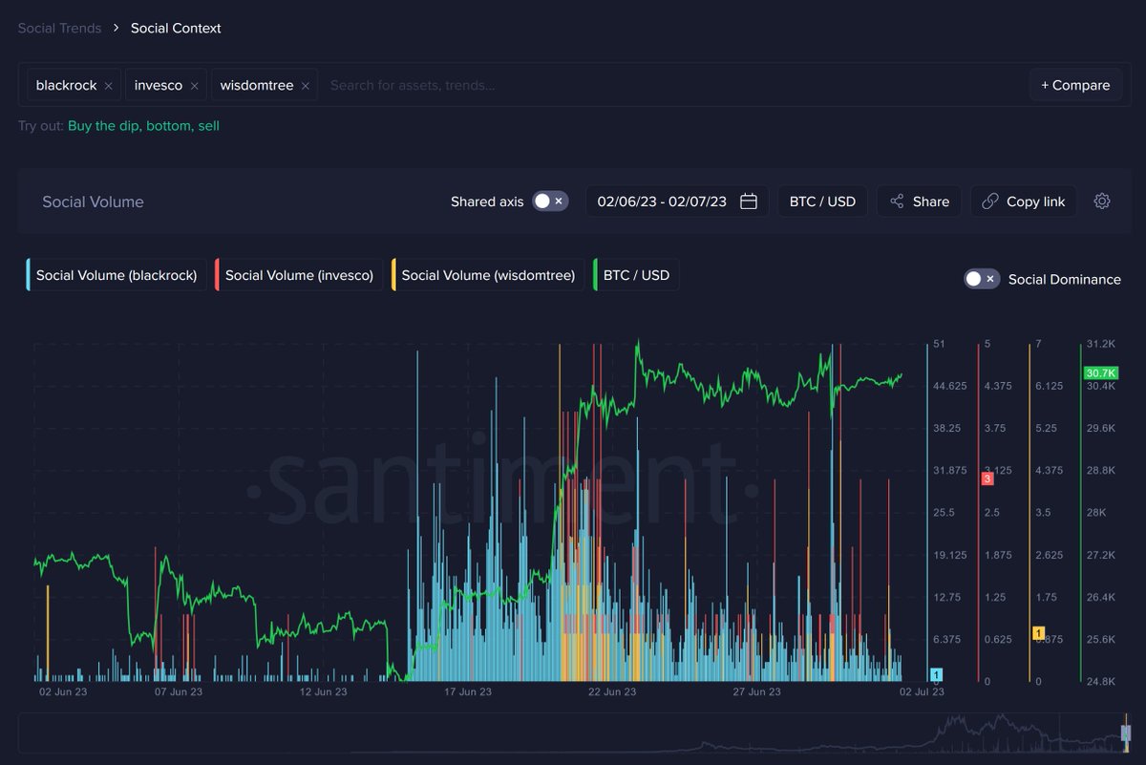Click the Shared axis label
The height and width of the screenshot is (765, 1146).
[x=487, y=202]
